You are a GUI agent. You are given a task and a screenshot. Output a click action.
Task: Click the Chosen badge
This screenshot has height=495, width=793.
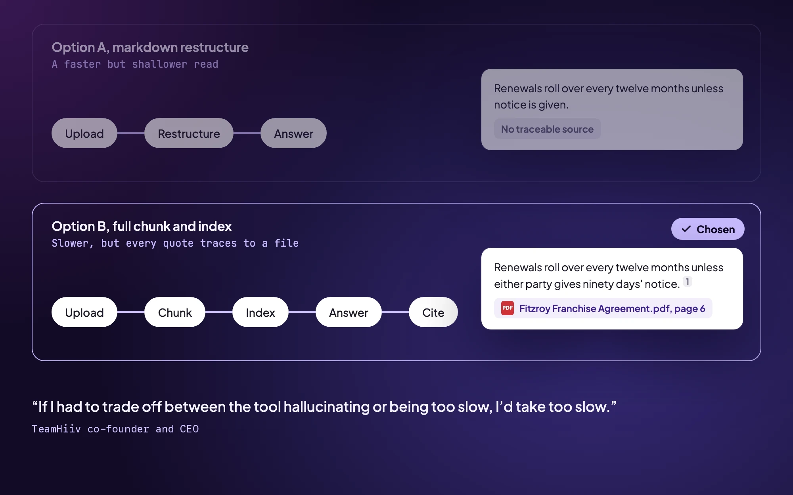707,229
